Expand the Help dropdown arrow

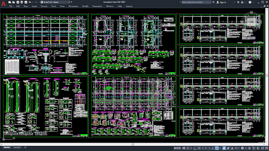click(253, 2)
